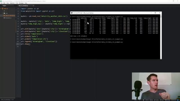
Task: Open the View menu
Action: point(8,3)
